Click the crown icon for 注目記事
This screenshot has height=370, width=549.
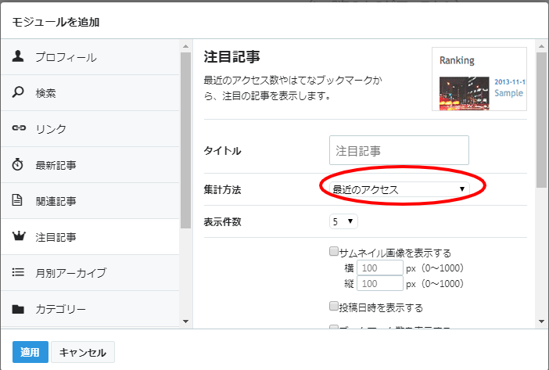[x=19, y=236]
